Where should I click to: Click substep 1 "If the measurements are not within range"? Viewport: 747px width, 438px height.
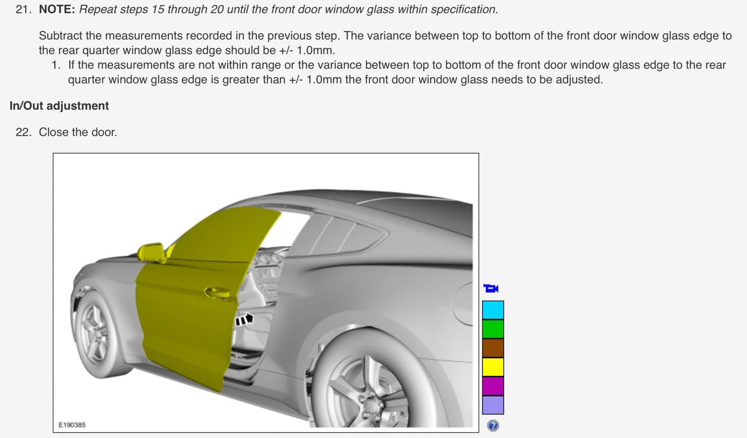[x=397, y=72]
